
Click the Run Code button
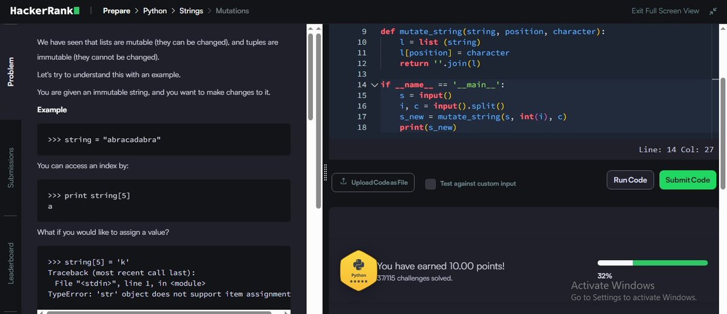click(630, 180)
